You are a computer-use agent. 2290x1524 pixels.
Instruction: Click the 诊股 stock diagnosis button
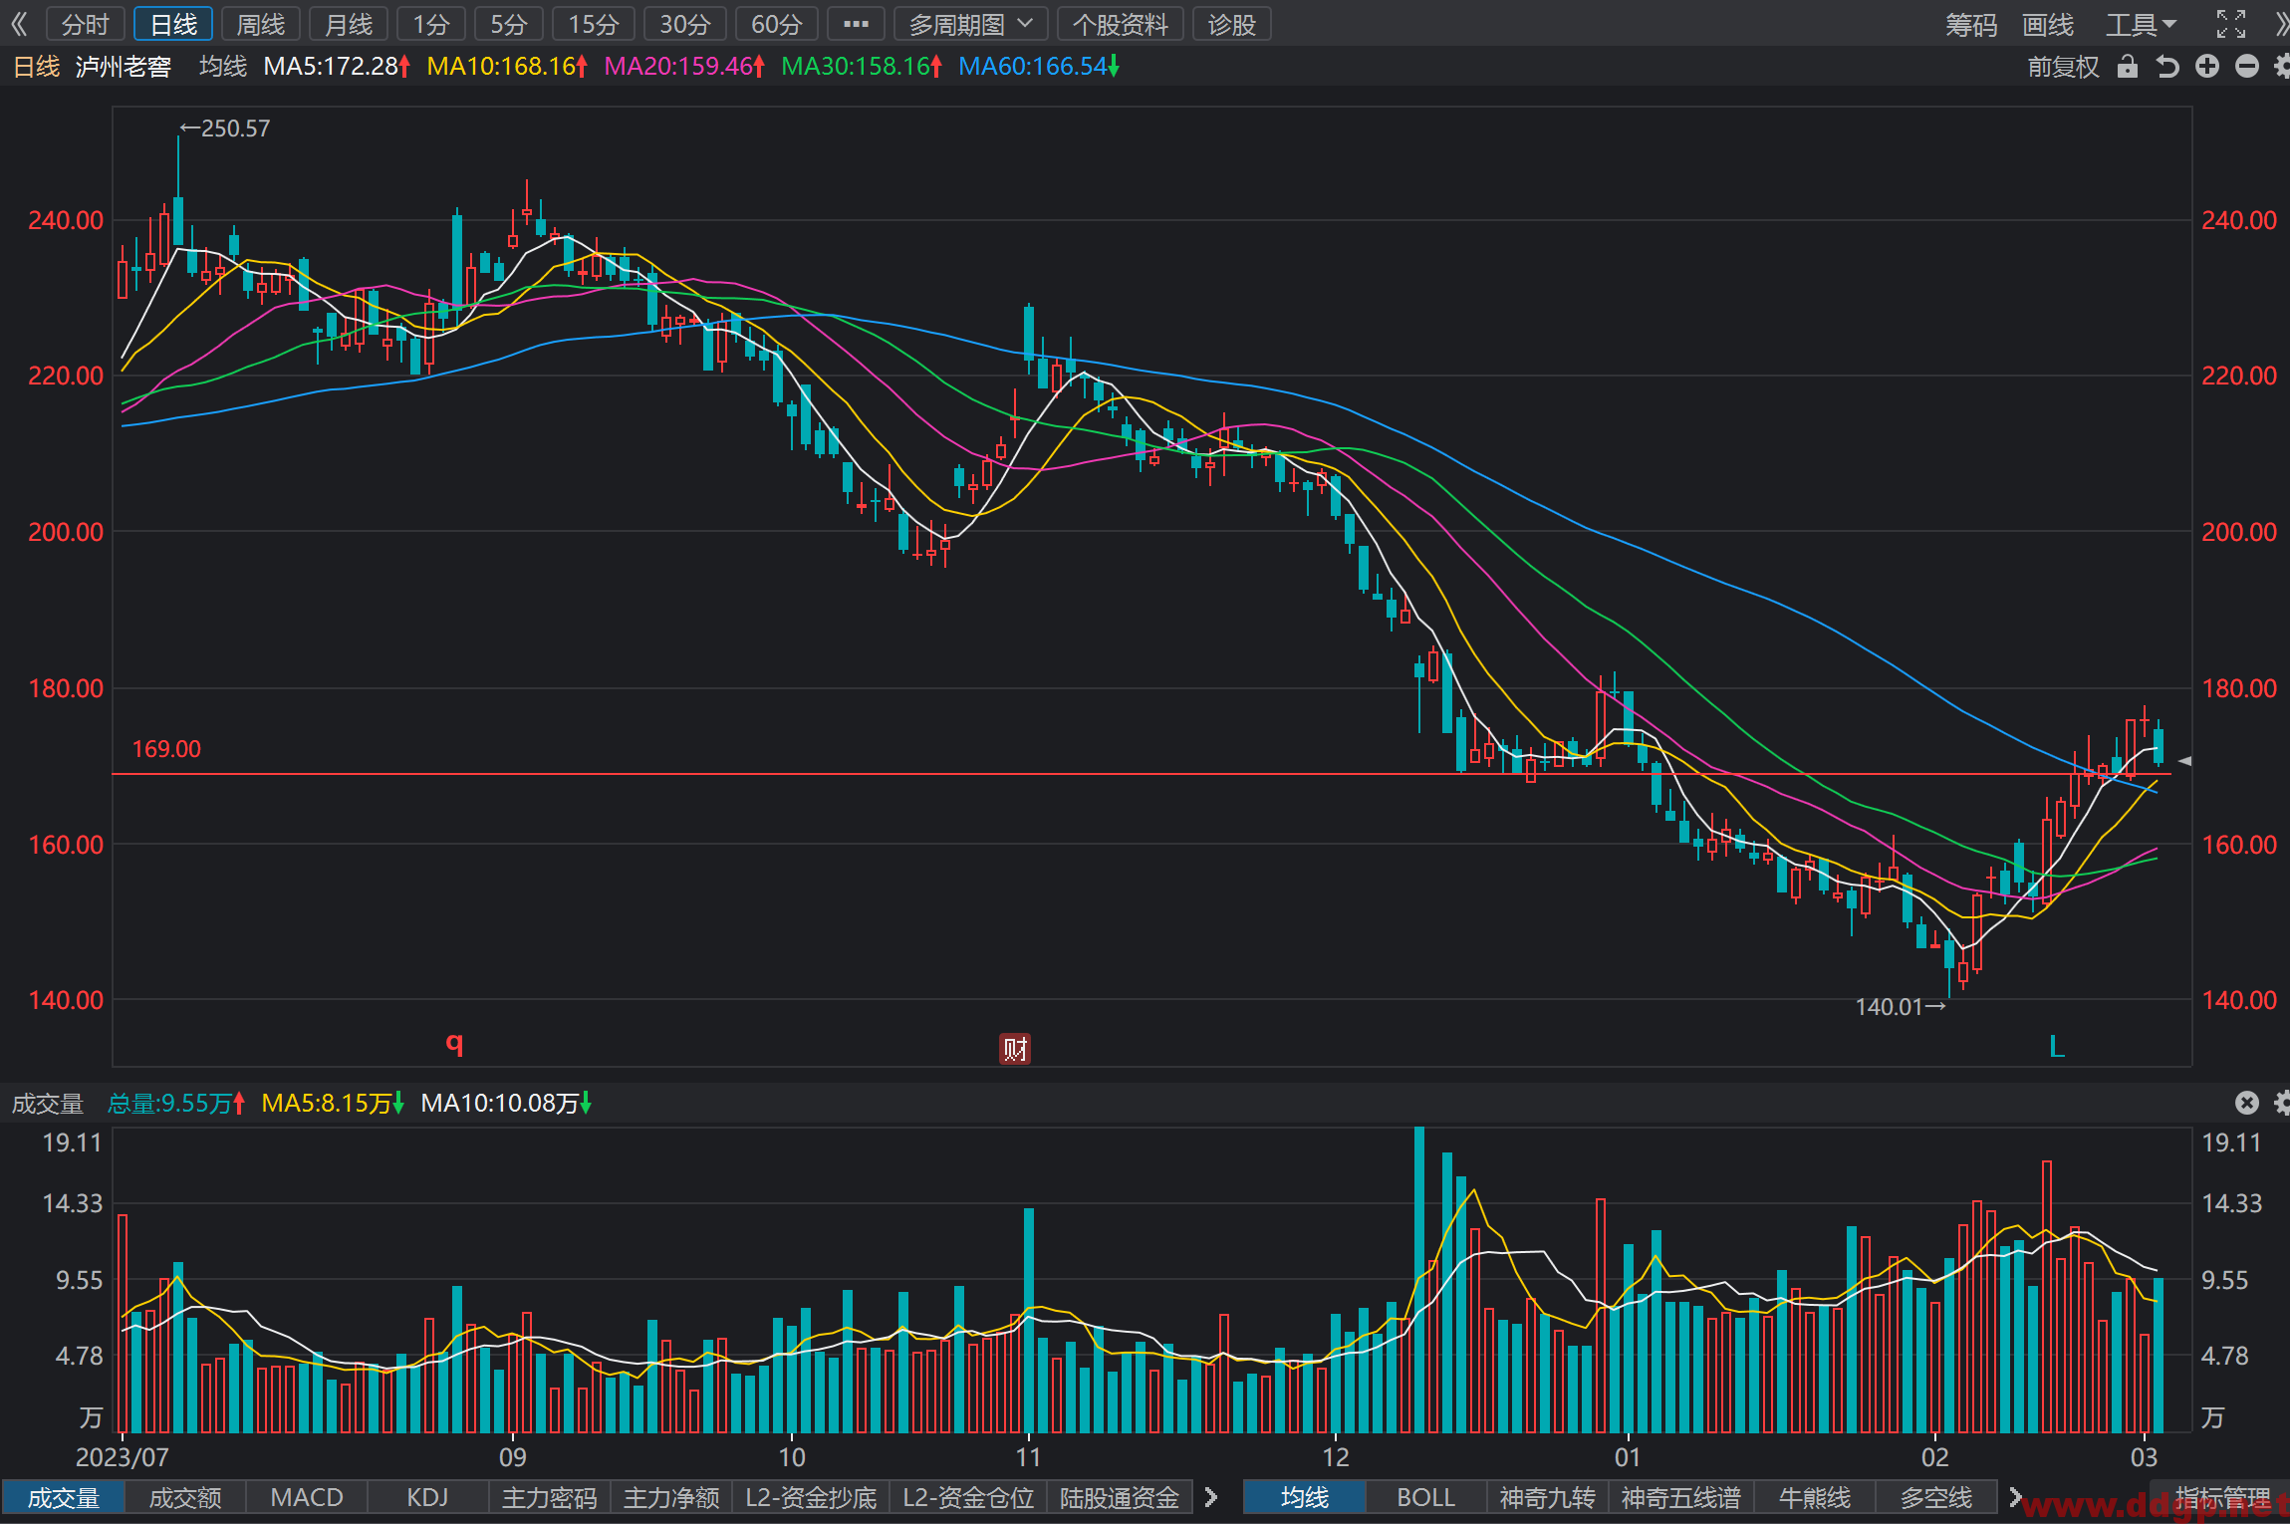pos(1231,24)
